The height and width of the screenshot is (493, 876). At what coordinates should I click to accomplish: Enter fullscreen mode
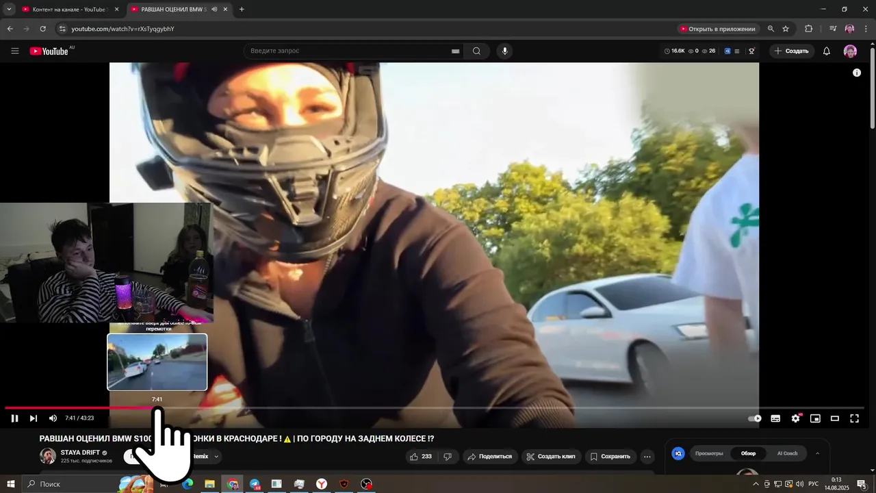[854, 418]
